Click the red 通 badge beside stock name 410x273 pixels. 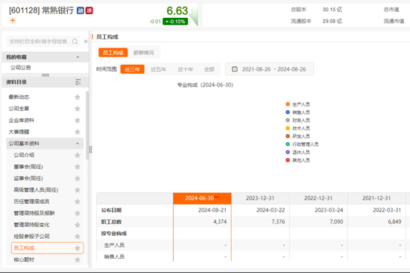pyautogui.click(x=89, y=10)
